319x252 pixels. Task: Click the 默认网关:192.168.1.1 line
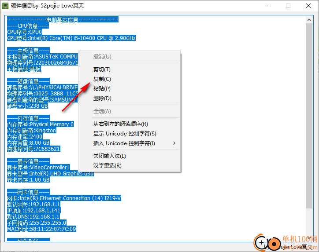coord(33,204)
